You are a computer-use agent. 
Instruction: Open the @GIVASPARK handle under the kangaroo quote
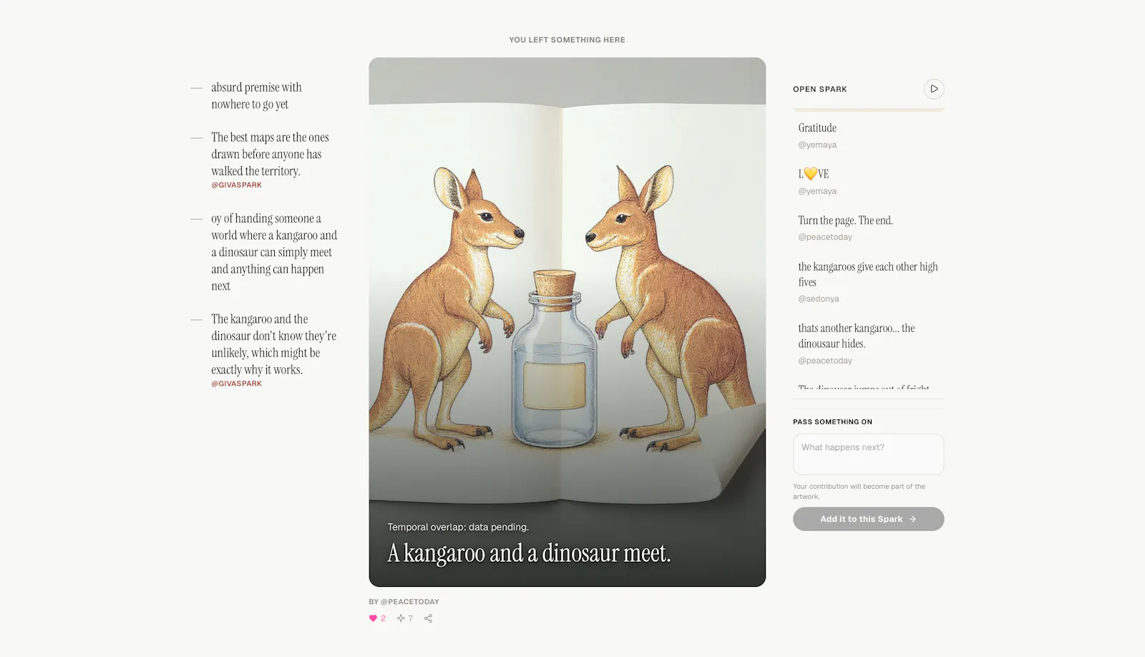[x=236, y=384]
